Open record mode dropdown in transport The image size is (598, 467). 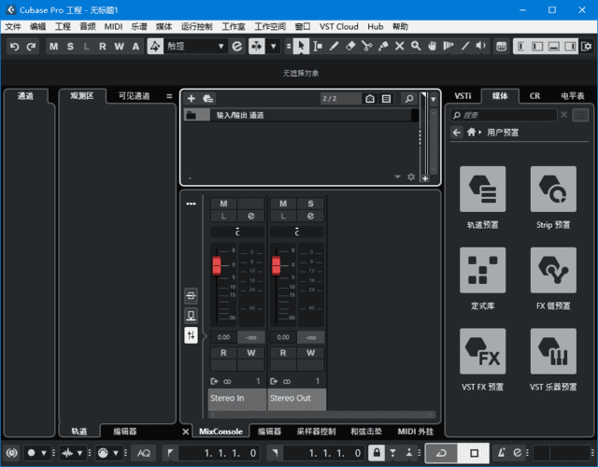click(44, 453)
